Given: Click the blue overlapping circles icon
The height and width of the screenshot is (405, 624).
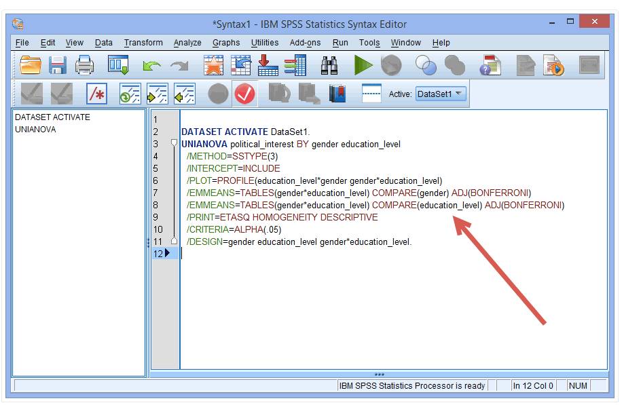Looking at the screenshot, I should pos(426,64).
